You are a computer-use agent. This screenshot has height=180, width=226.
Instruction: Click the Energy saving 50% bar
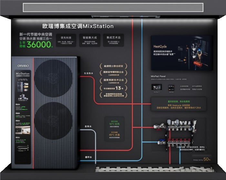pyautogui.click(x=202, y=159)
